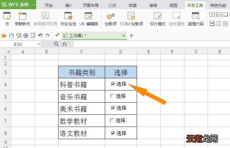Switch to the 插入 tab
Image resolution: width=230 pixels, height=148 pixels.
[x=69, y=6]
